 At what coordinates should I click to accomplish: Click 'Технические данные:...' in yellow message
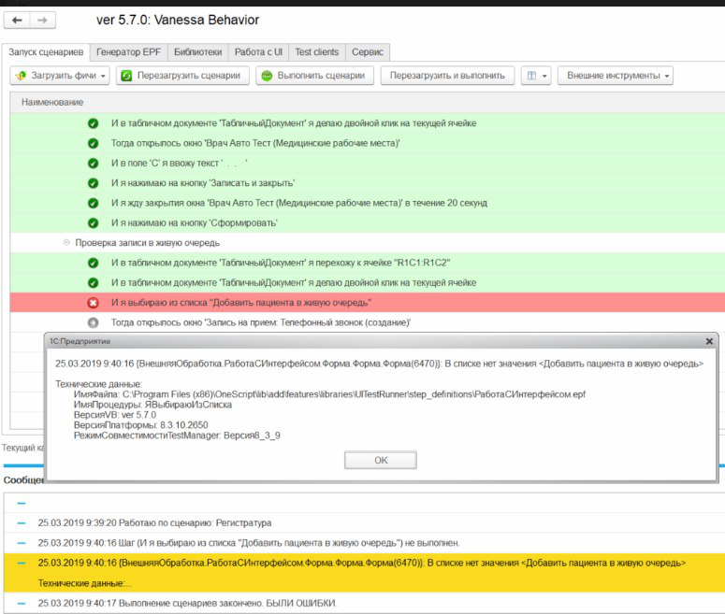84,583
